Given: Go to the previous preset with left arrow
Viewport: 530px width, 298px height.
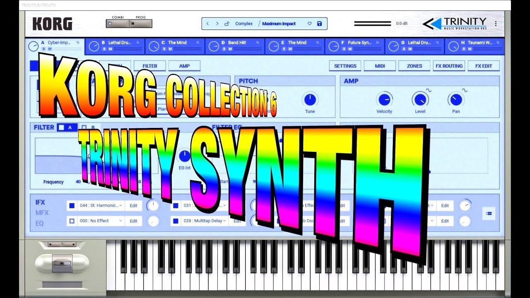Looking at the screenshot, I should click(207, 24).
